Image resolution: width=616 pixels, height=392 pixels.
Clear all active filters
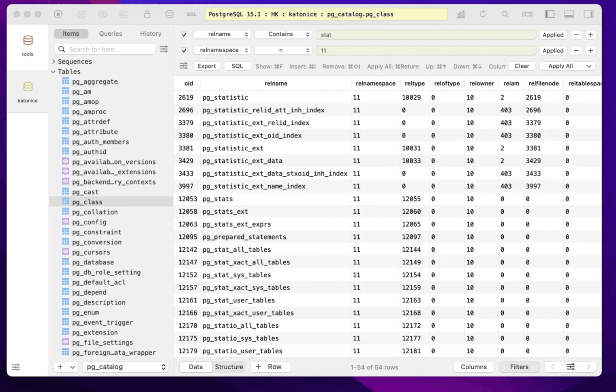click(522, 66)
